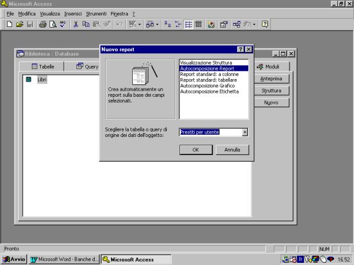Click Struttura button in Biblioteca window

click(x=271, y=91)
